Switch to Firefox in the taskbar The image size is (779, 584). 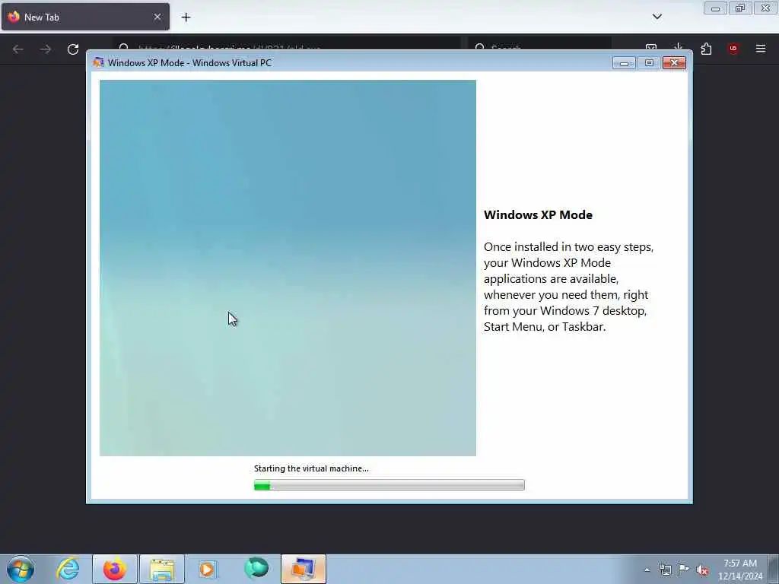[114, 569]
